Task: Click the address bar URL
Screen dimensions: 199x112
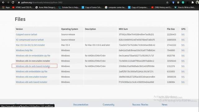Action: click(x=42, y=2)
